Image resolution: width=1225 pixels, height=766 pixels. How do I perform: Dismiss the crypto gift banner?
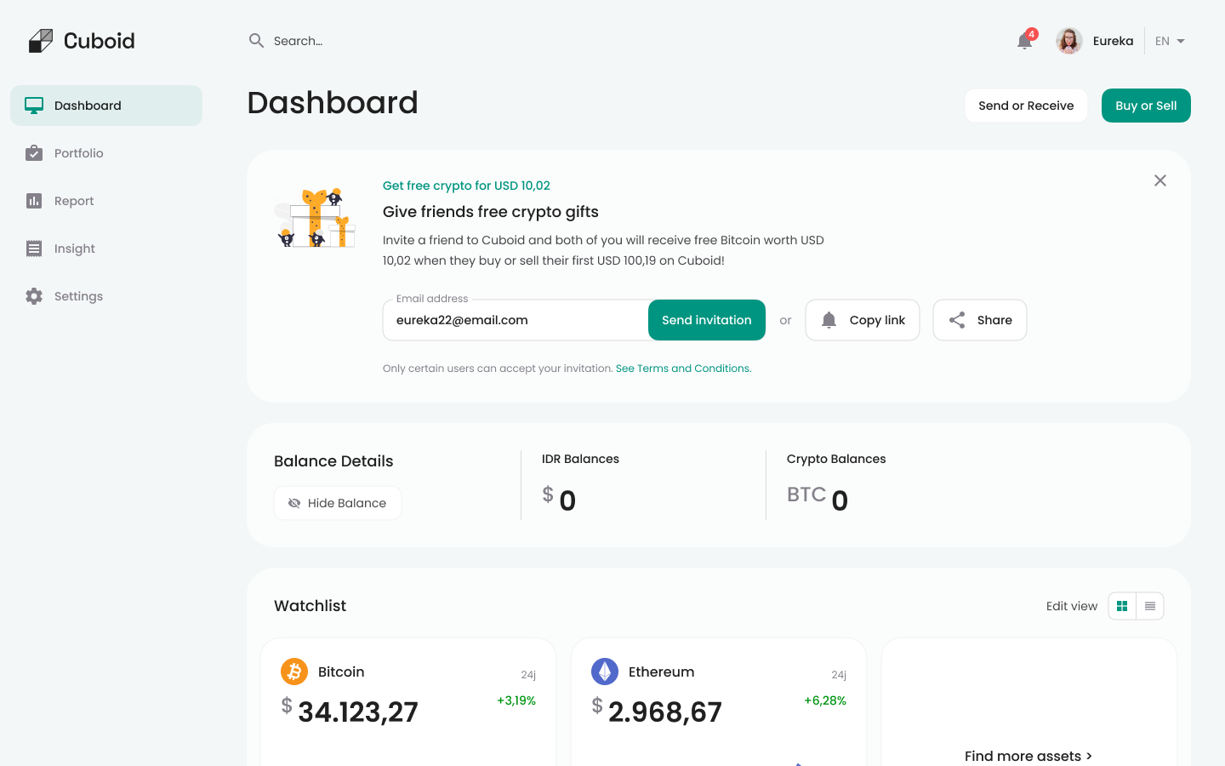(x=1160, y=180)
